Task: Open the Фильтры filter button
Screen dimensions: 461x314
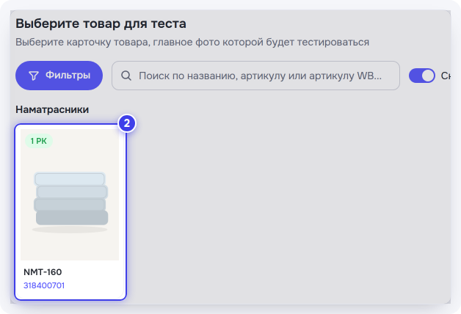Action: 59,76
